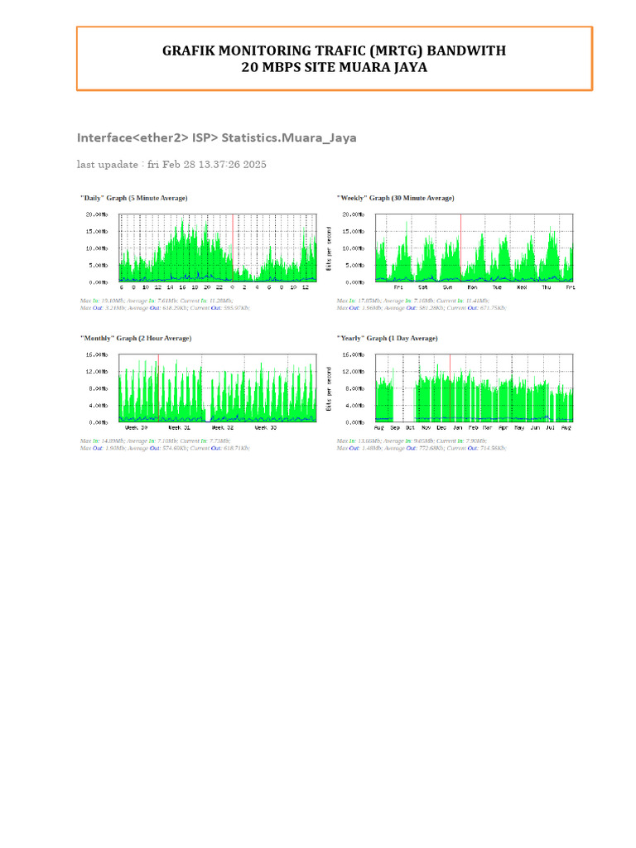
Task: Click the orange-bordered report title box
Action: pyautogui.click(x=335, y=59)
